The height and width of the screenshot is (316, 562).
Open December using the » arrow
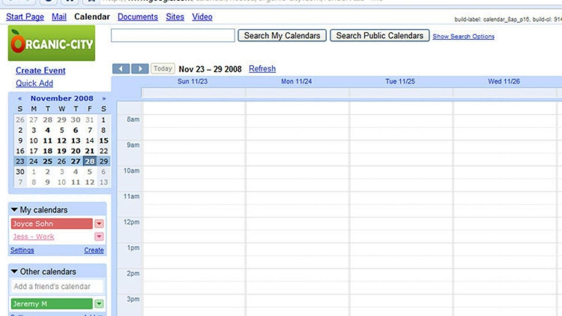(x=105, y=98)
